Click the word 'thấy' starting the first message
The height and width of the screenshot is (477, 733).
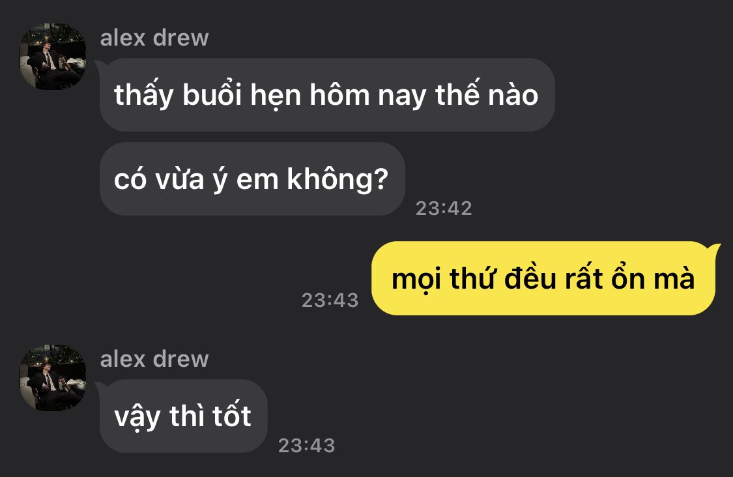(143, 95)
